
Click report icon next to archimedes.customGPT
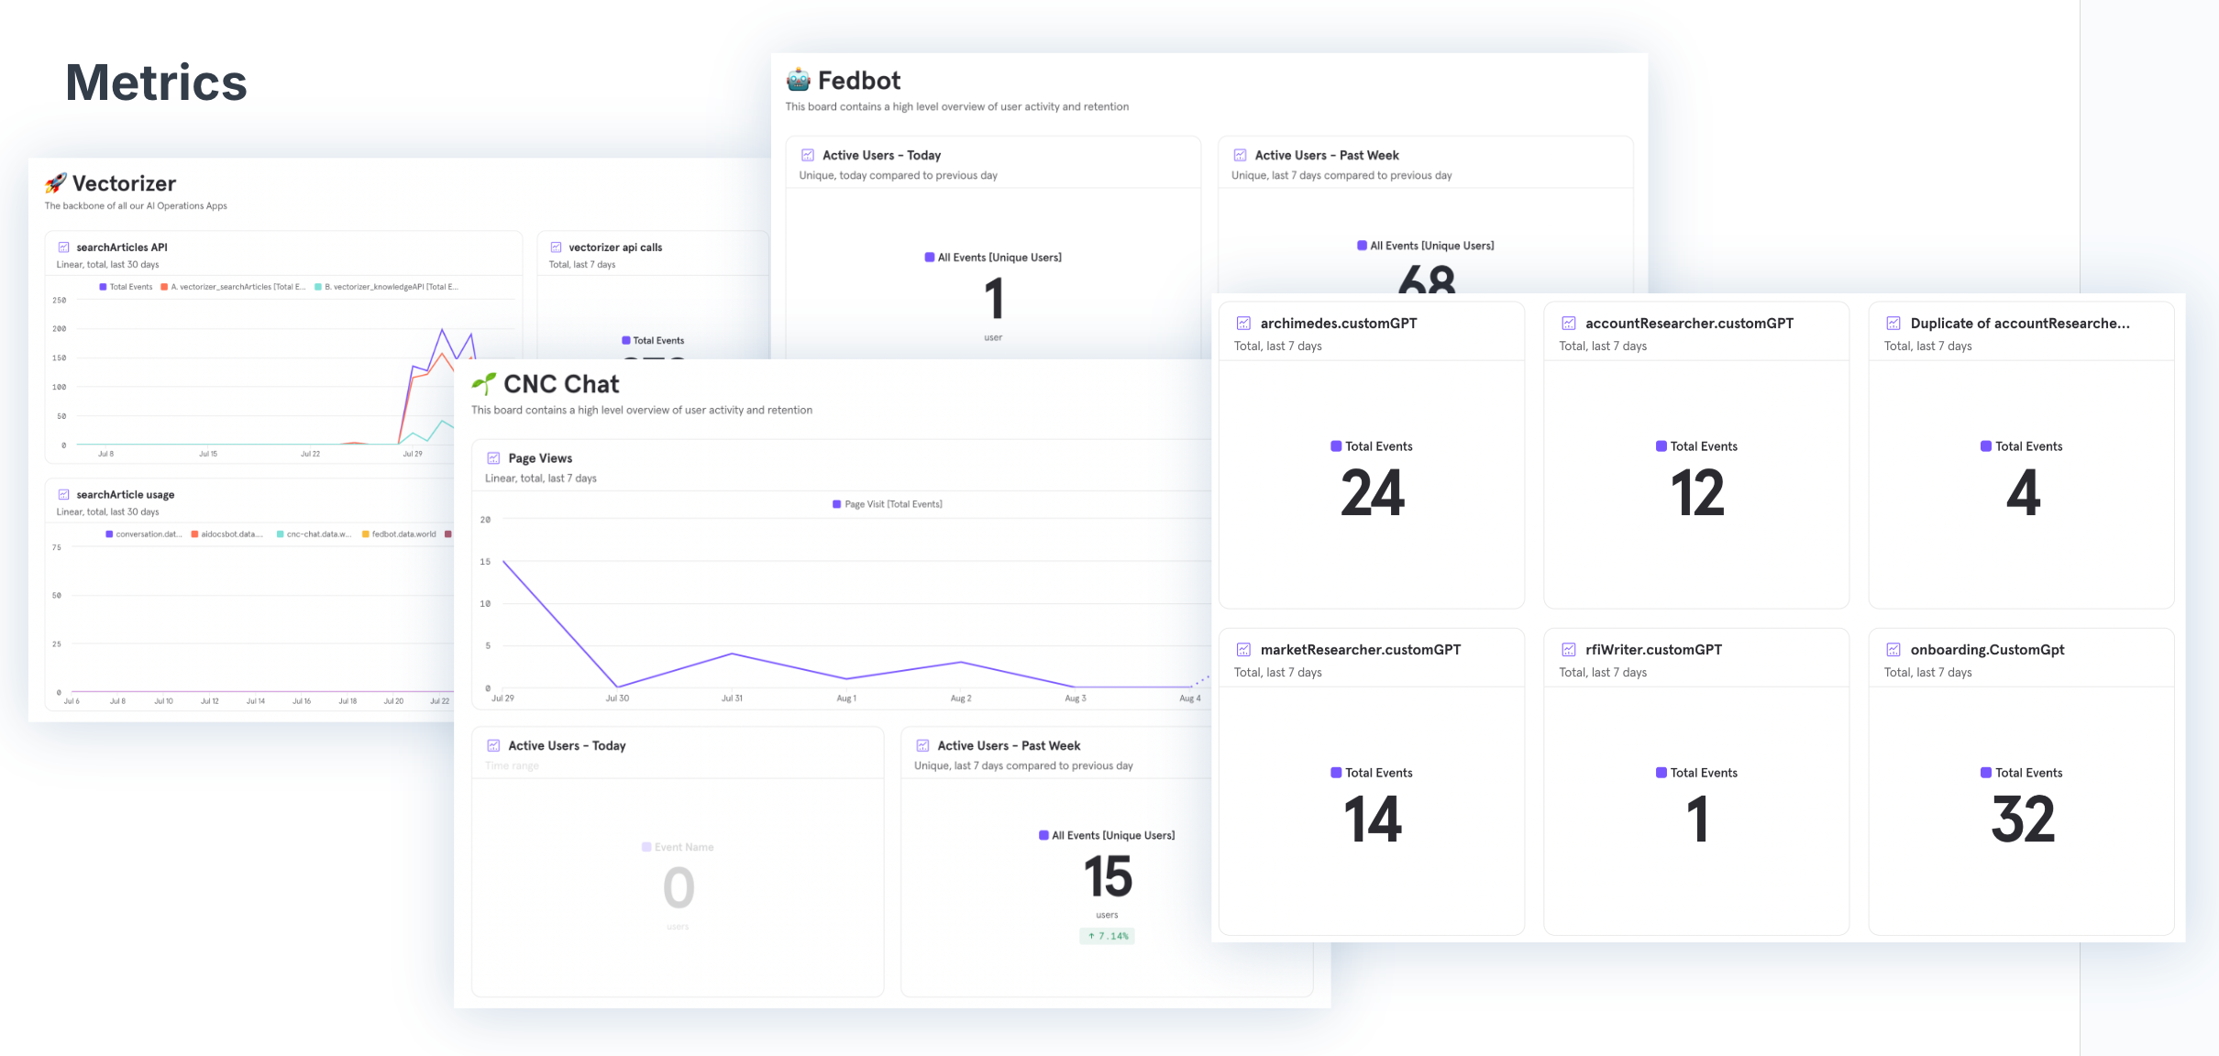1243,324
